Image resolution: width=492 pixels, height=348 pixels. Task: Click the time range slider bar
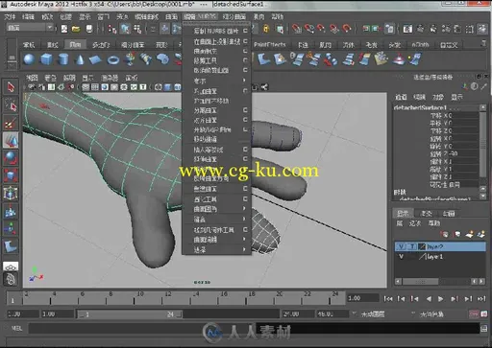pyautogui.click(x=130, y=314)
